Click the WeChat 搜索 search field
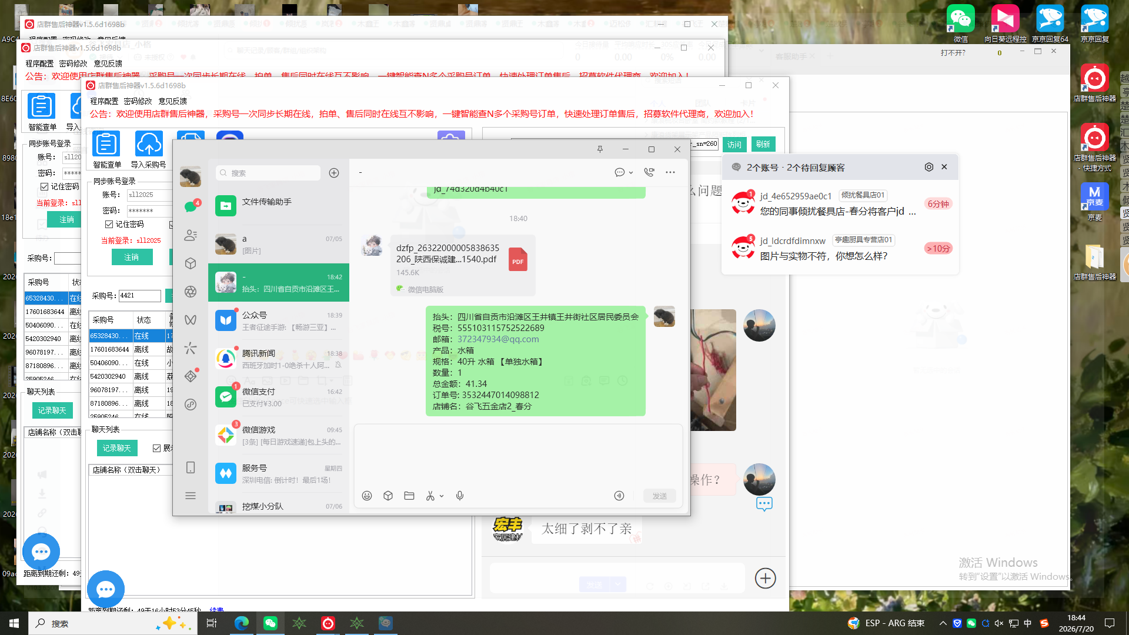1129x635 pixels. point(268,173)
